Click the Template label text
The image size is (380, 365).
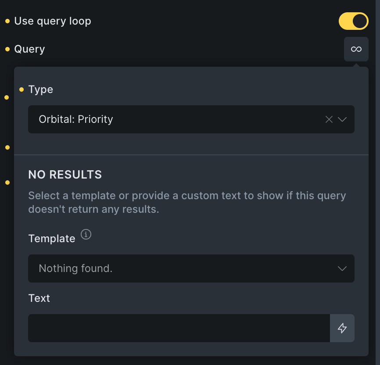pyautogui.click(x=52, y=239)
